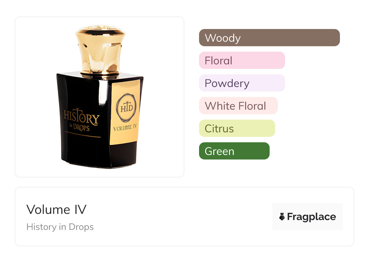The image size is (369, 261).
Task: Choose the Powdery accord bar
Action: point(242,83)
